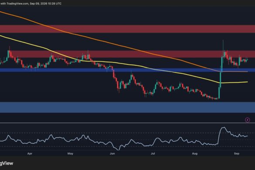
Task: Click the purple lightning bolt icon
Action: [x=248, y=120]
